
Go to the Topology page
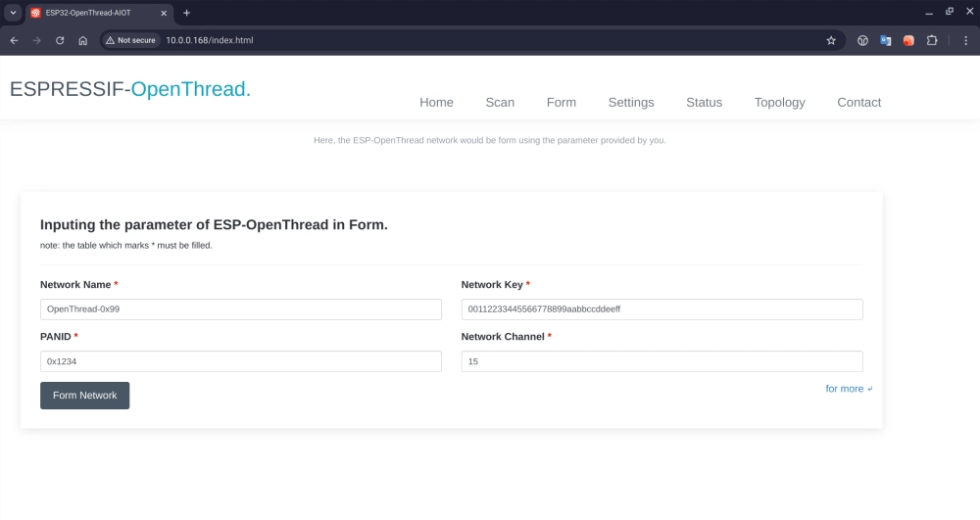[779, 102]
